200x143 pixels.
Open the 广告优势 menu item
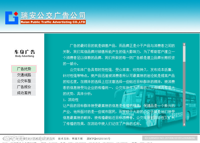point(24,69)
